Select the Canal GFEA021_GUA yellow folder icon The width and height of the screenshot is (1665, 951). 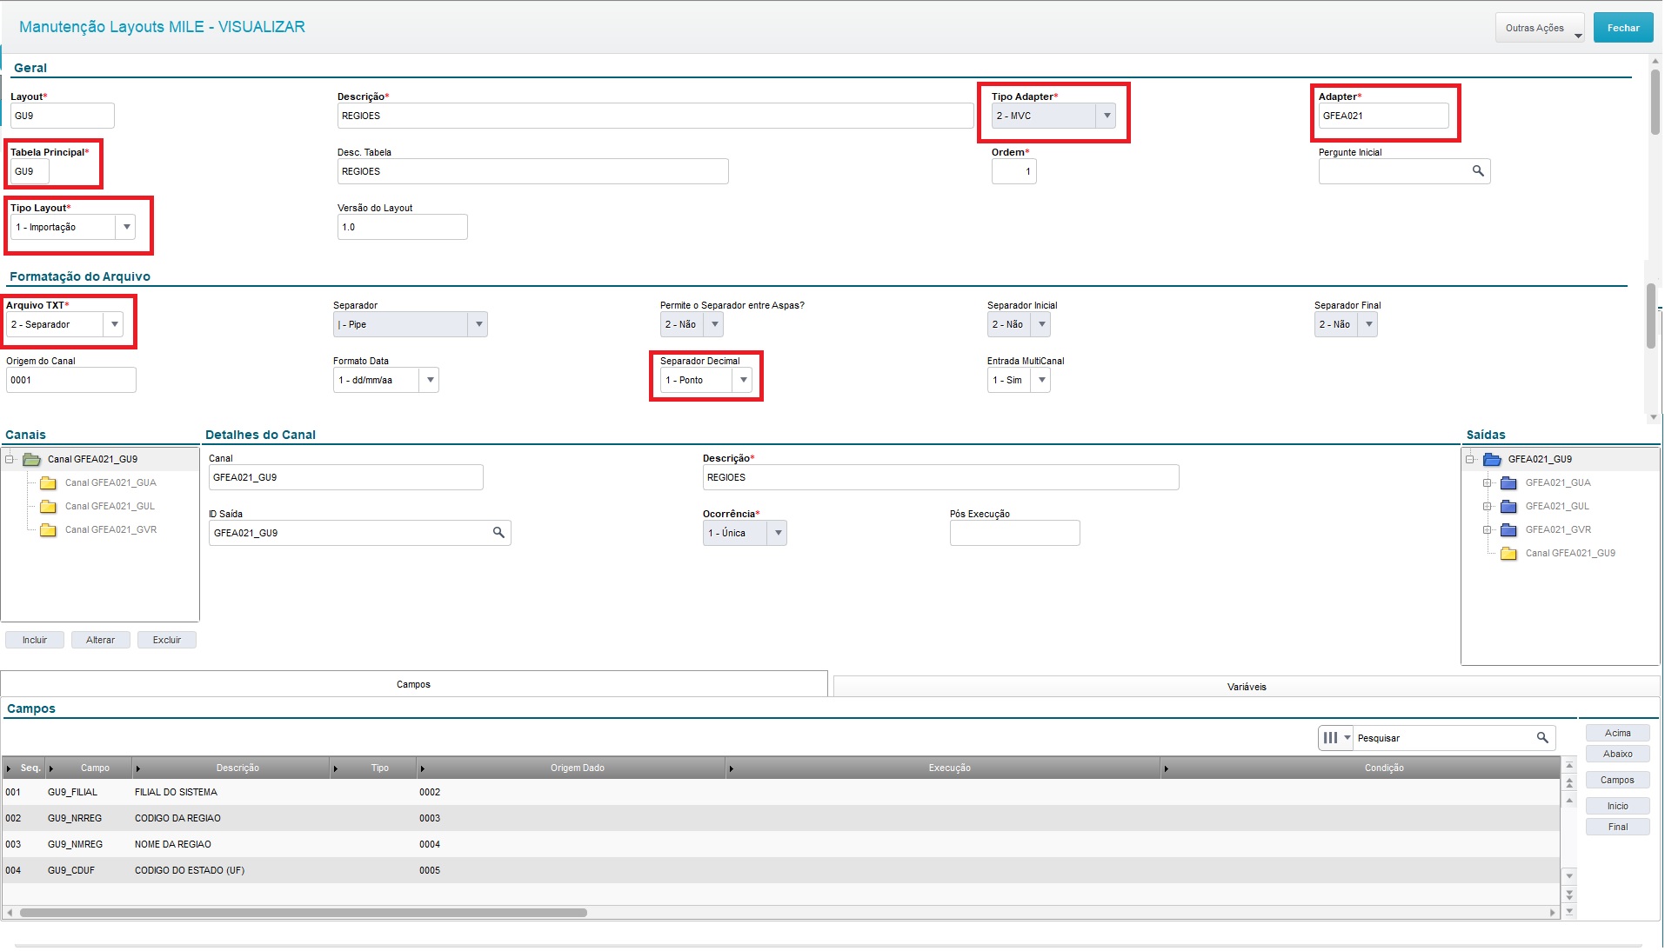click(49, 482)
